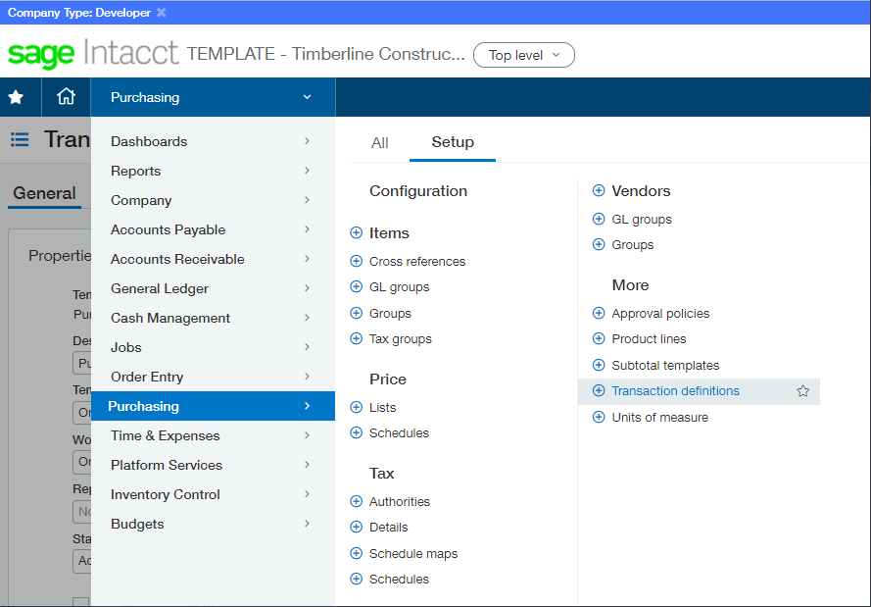Open Items Groups link
The height and width of the screenshot is (607, 871).
390,313
